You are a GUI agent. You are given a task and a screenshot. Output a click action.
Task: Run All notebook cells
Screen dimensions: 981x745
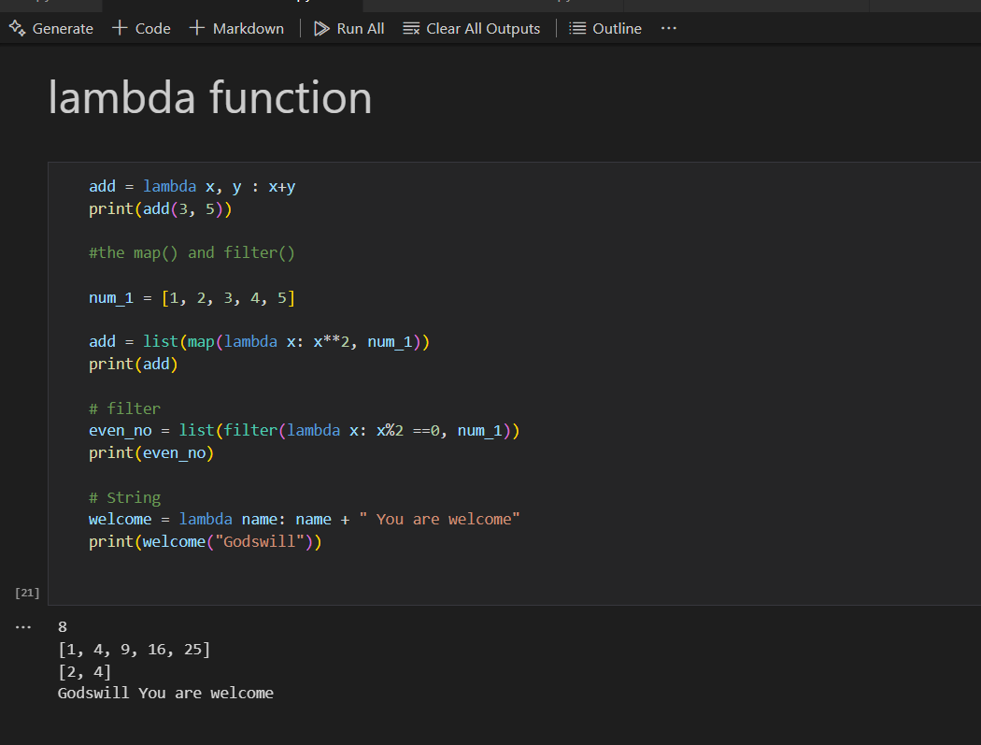pos(349,28)
